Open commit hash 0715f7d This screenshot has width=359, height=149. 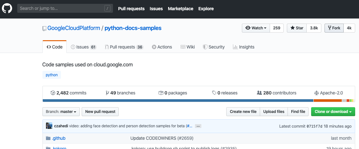point(315,126)
